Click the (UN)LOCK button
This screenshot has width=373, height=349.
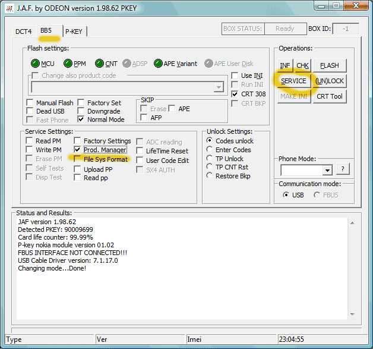pyautogui.click(x=330, y=81)
